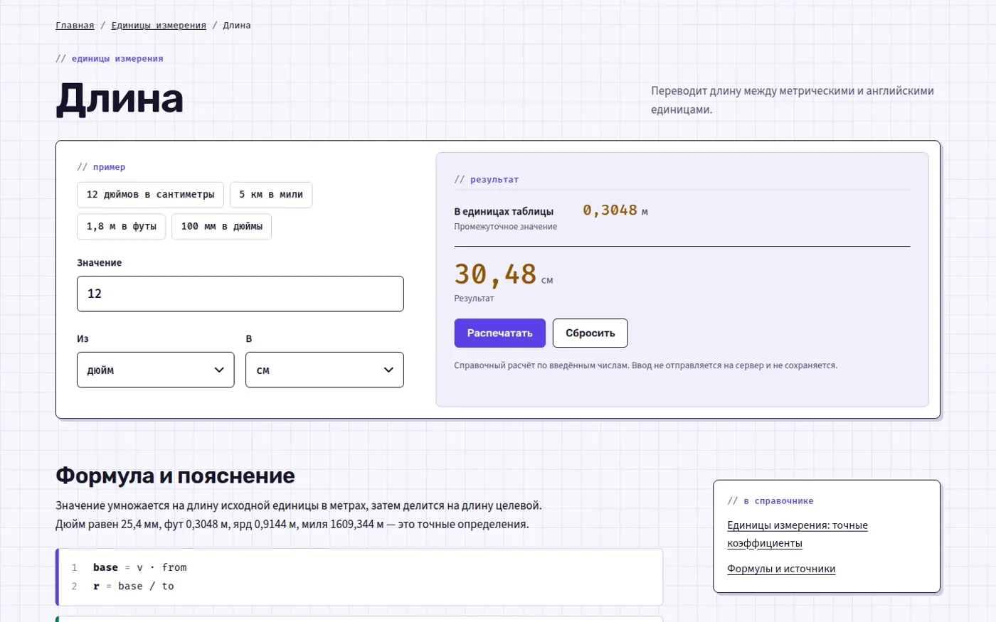Click the chevron arrow in the см dropdown
The image size is (996, 622).
(388, 370)
